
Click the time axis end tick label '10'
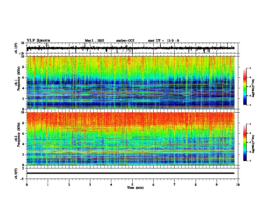click(x=238, y=184)
